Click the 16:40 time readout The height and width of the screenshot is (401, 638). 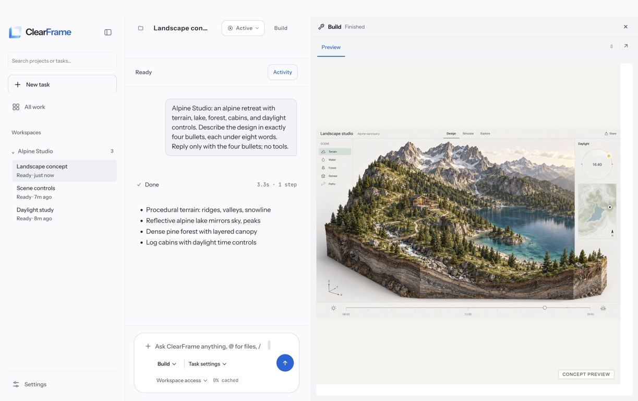(597, 164)
